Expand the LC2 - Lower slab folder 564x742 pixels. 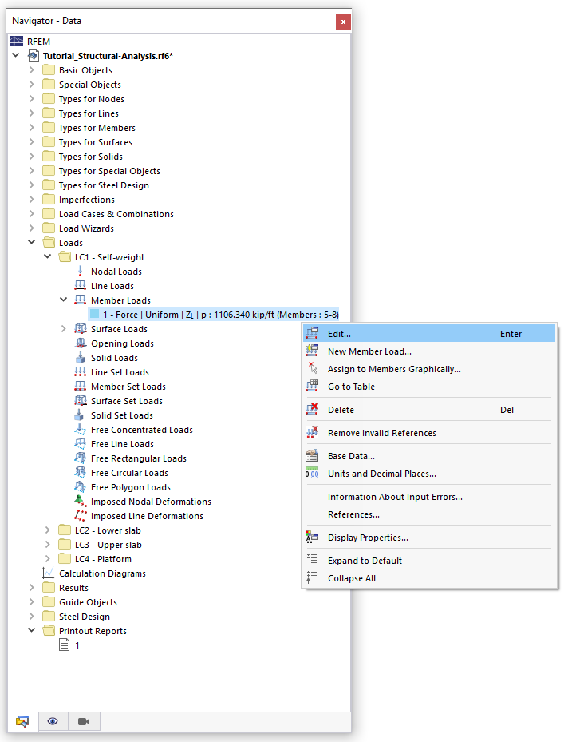click(48, 530)
